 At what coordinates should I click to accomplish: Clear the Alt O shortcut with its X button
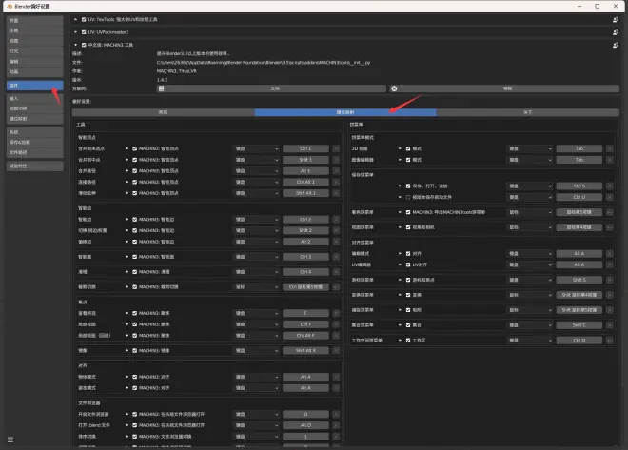coord(336,425)
